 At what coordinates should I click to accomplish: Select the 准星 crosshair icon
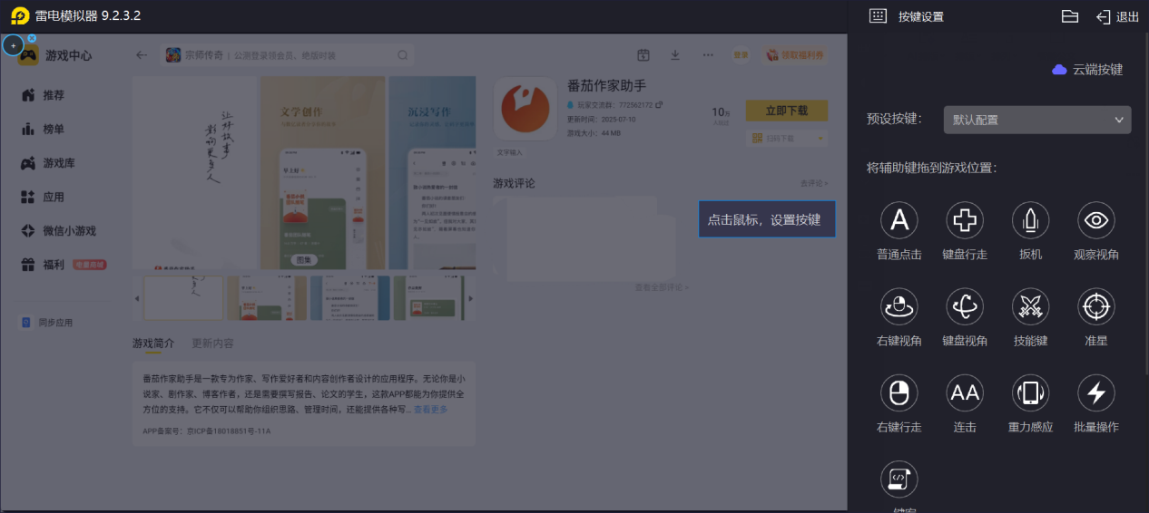pos(1096,307)
